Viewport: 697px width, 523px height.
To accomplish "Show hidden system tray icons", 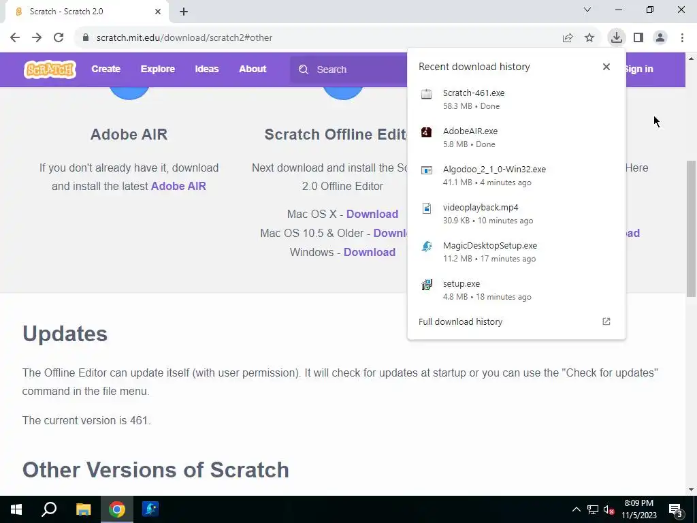I will [x=576, y=509].
